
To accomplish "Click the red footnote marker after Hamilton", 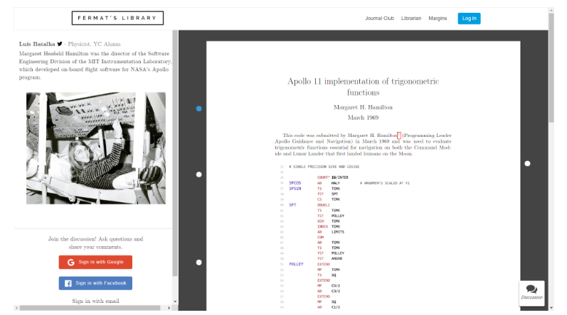I will [x=399, y=134].
